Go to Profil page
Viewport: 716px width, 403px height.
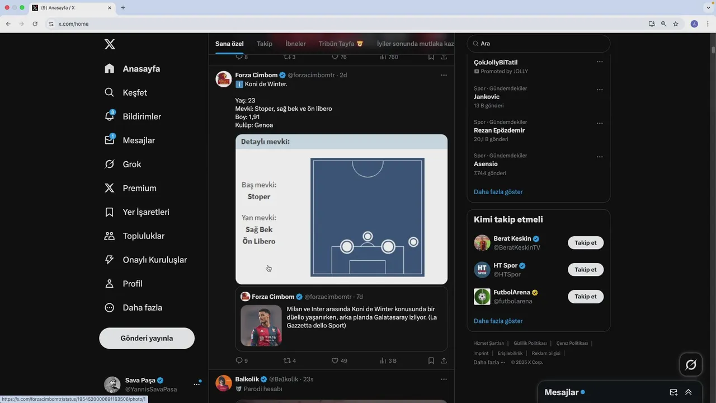(124, 284)
